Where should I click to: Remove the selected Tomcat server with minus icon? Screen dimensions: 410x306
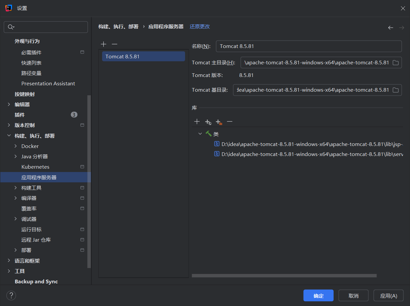tap(114, 44)
